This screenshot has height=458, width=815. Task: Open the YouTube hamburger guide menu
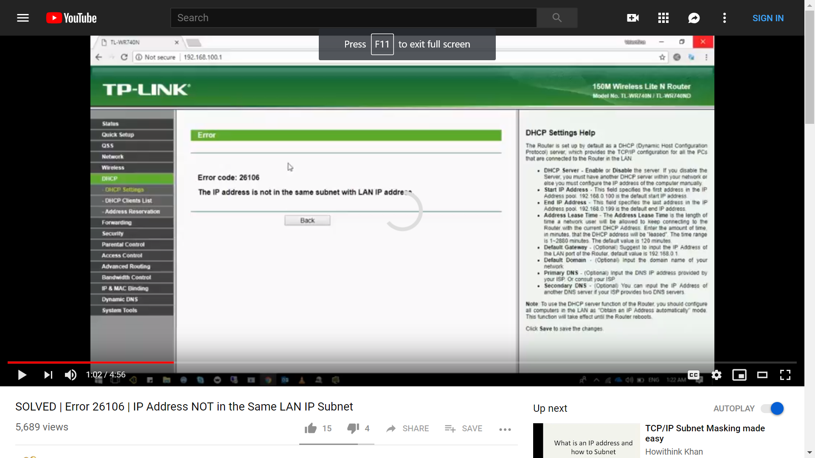point(23,18)
